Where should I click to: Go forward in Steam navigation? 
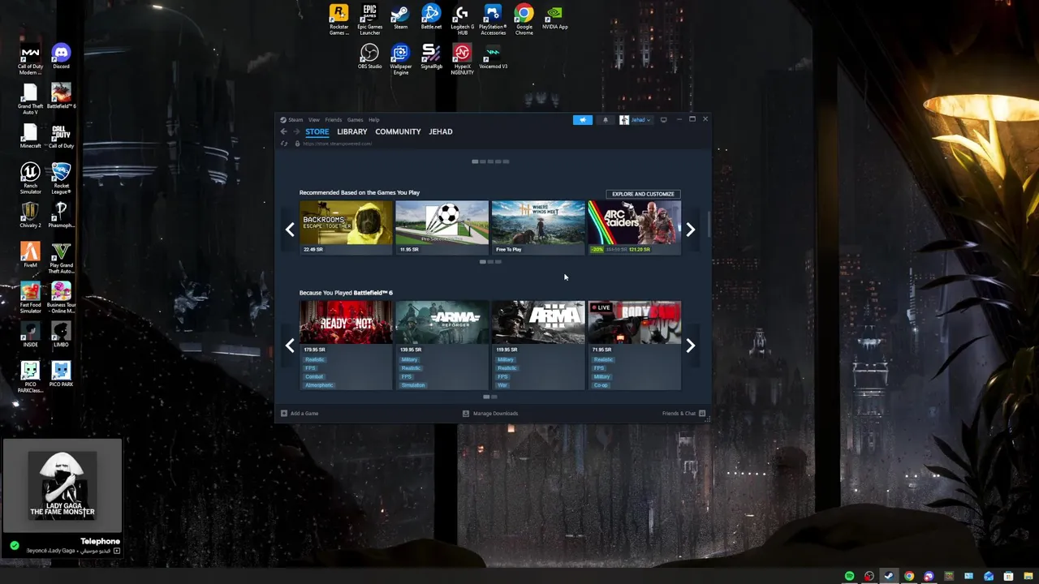pyautogui.click(x=296, y=131)
